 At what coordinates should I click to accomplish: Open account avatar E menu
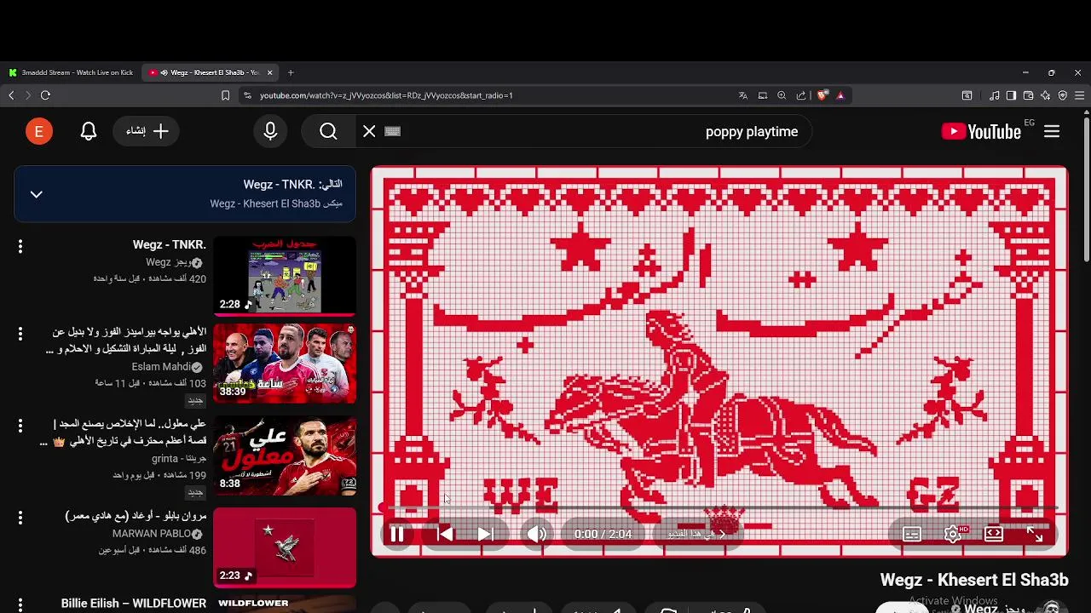(39, 131)
